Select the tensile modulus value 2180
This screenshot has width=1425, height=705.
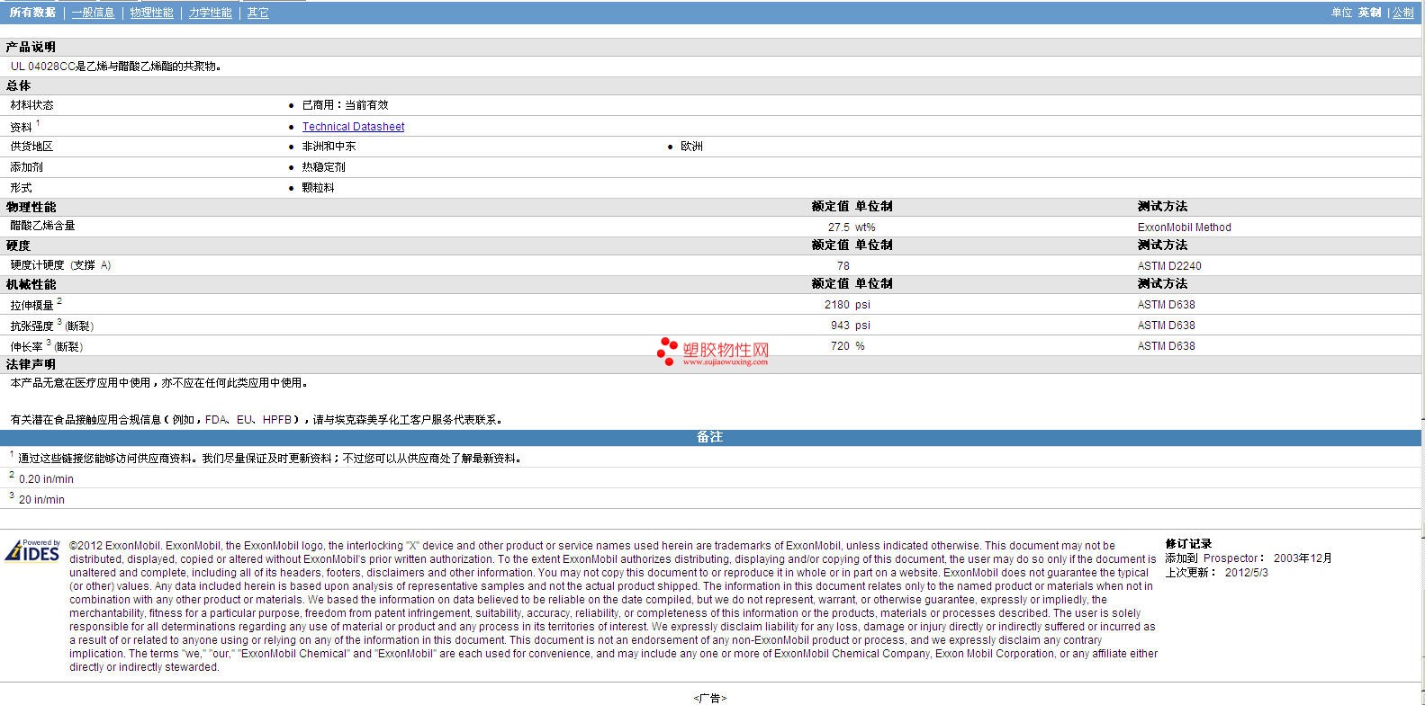836,305
